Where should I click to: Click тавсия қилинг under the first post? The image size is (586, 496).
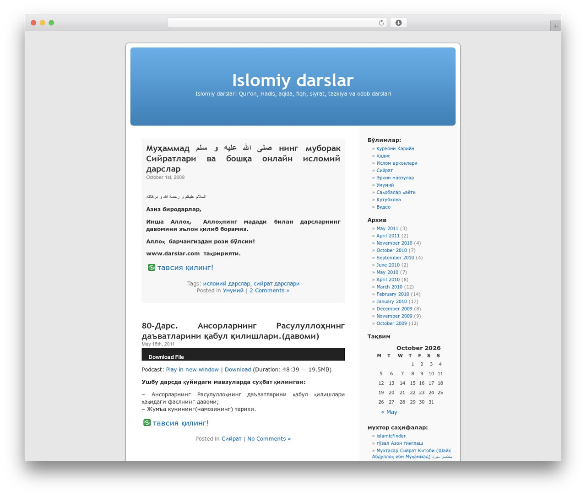point(185,268)
